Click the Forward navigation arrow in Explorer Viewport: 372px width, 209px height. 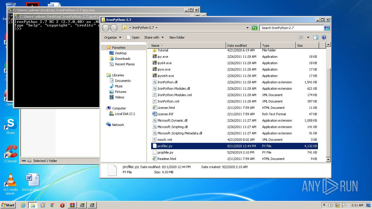[114, 28]
